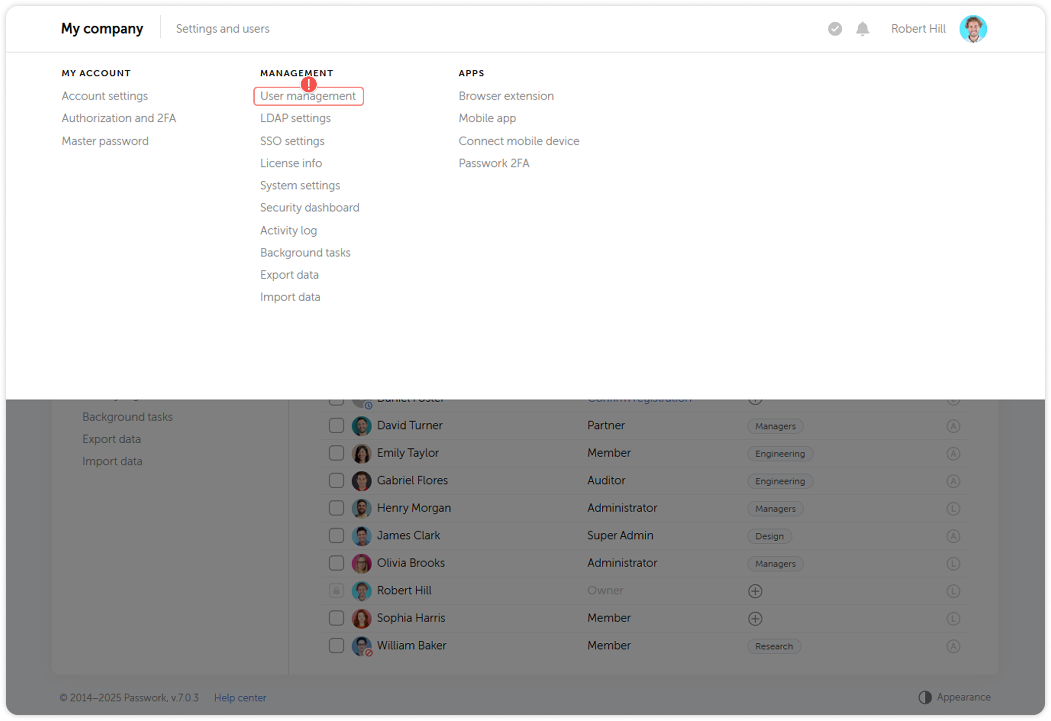
Task: Click the A authorization icon in David Turner row
Action: pyautogui.click(x=953, y=426)
